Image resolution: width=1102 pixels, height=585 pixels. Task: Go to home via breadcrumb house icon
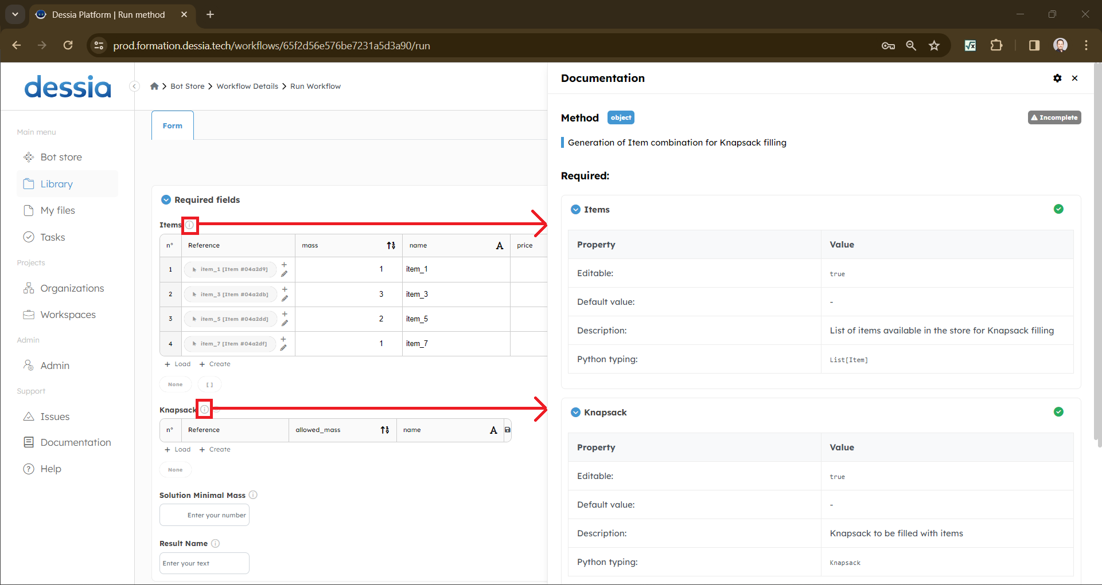(x=154, y=86)
